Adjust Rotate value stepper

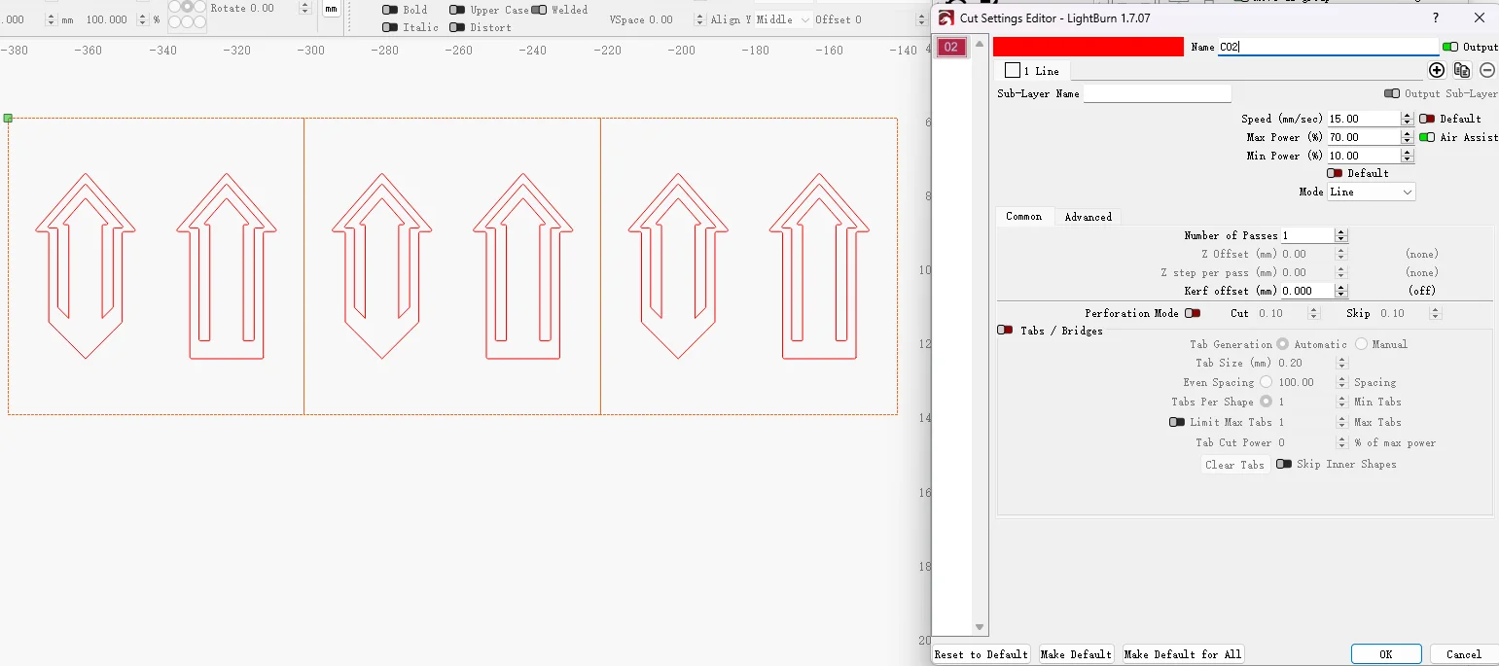coord(305,8)
